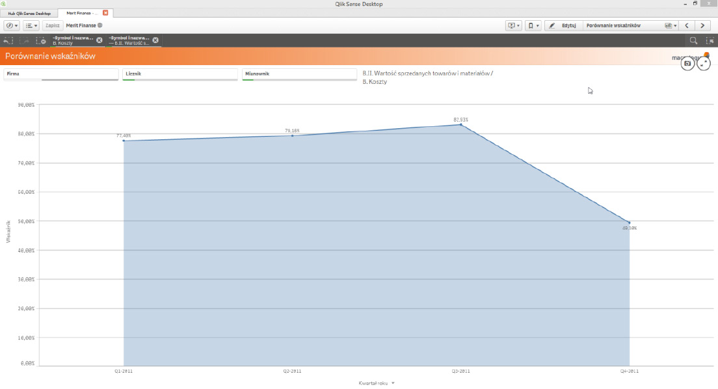Expand chart to full screen

coord(703,64)
